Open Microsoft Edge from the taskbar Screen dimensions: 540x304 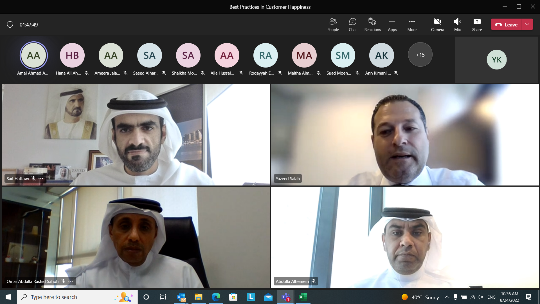point(216,297)
